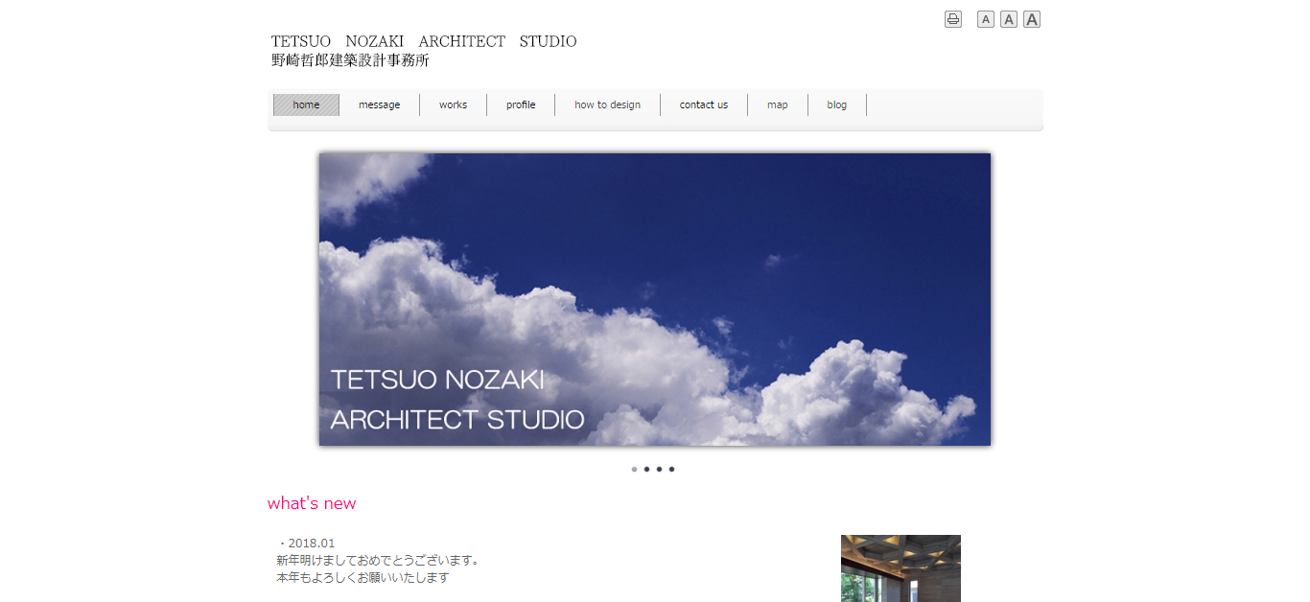Open the building interior thumbnail
1310x602 pixels.
901,568
